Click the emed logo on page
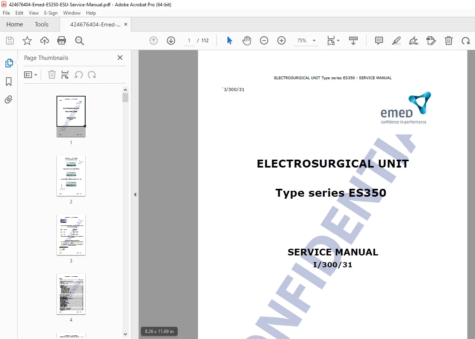This screenshot has width=475, height=339. 406,108
